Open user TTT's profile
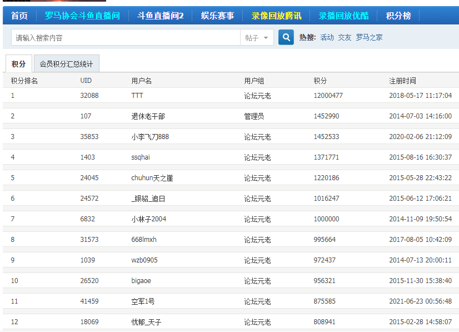This screenshot has height=332, width=459. click(137, 96)
